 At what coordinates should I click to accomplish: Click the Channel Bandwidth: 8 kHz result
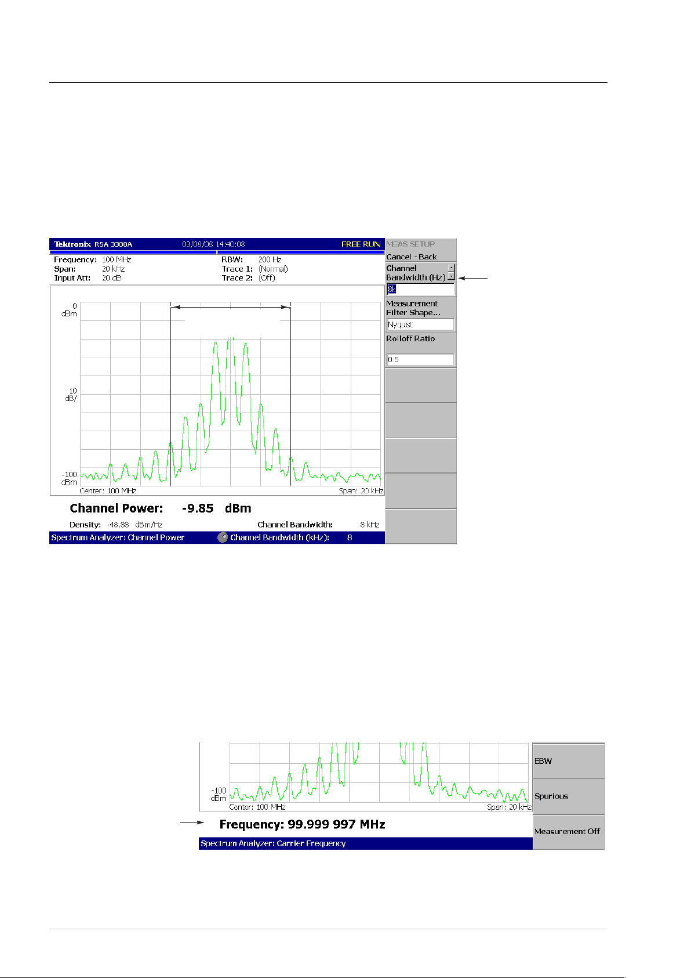pos(318,525)
